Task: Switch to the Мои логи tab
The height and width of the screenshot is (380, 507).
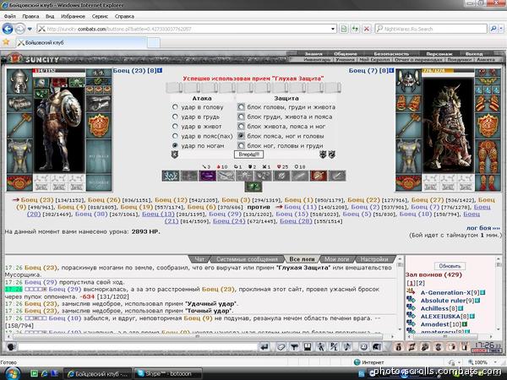Action: [336, 259]
